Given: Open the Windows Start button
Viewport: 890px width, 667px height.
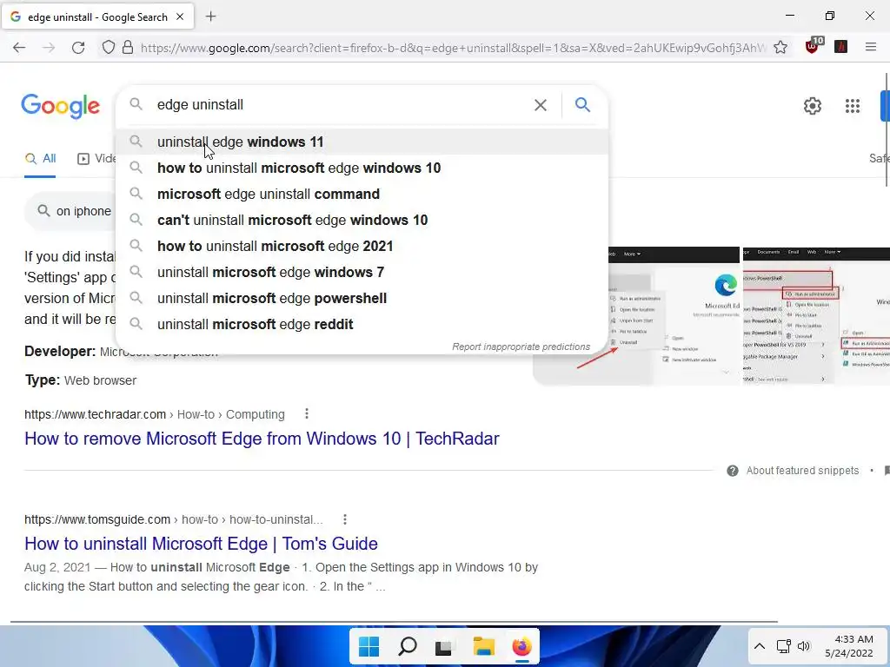Looking at the screenshot, I should 369,646.
